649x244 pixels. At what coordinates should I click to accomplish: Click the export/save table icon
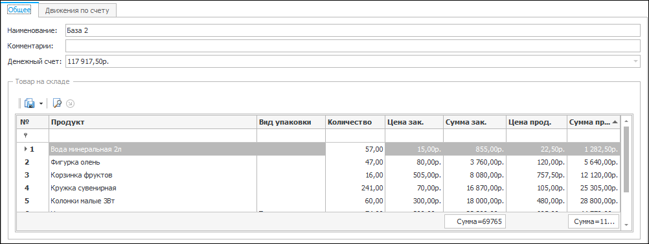click(29, 103)
